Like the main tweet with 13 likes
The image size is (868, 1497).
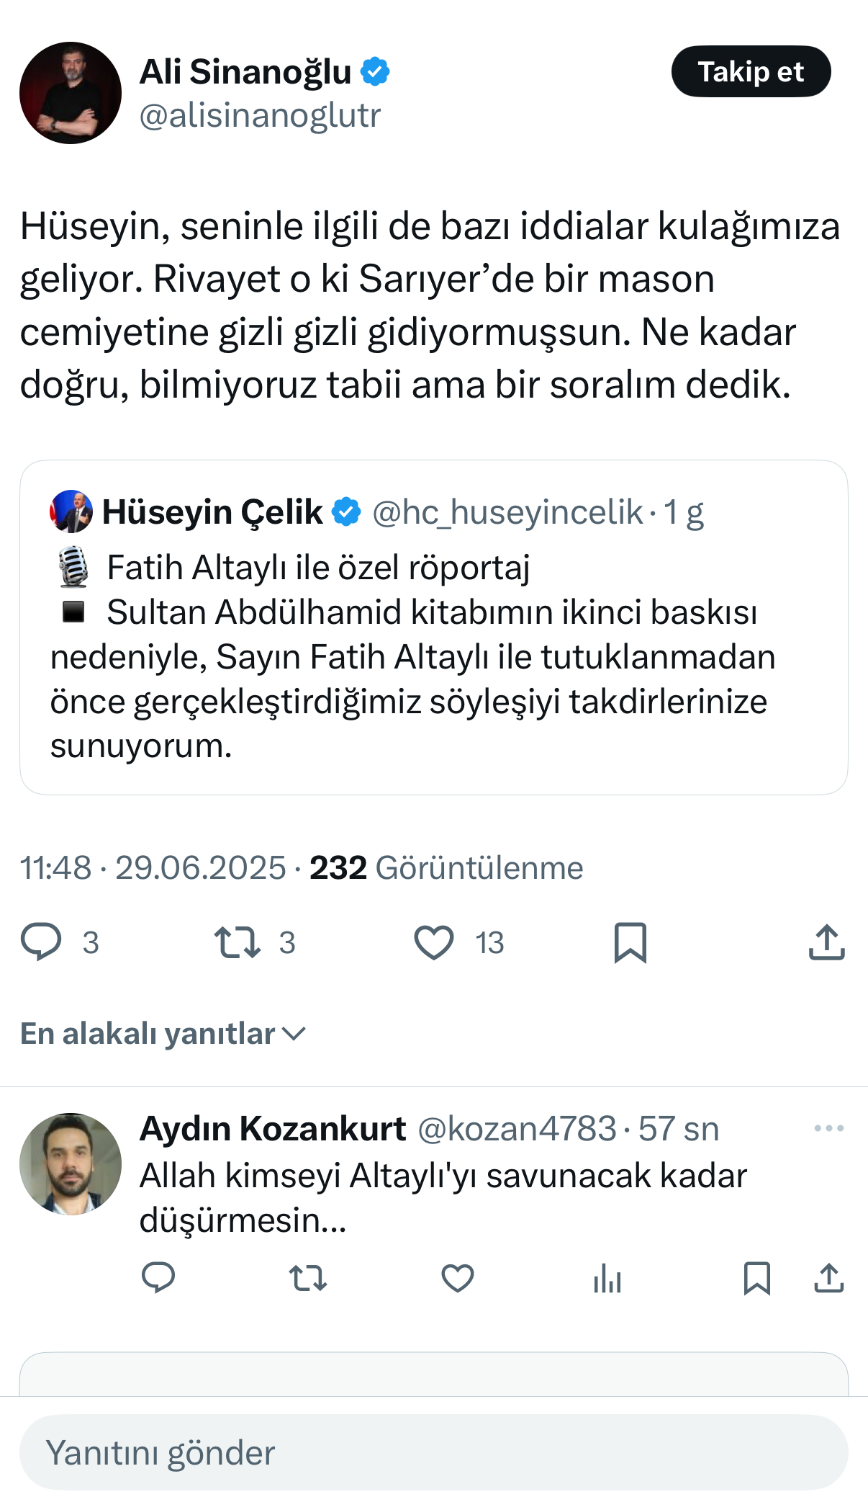tap(434, 942)
